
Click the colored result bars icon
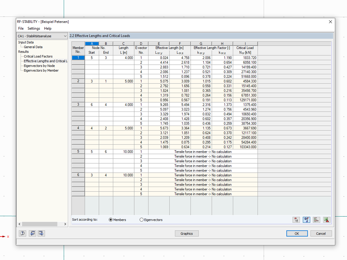[316, 220]
